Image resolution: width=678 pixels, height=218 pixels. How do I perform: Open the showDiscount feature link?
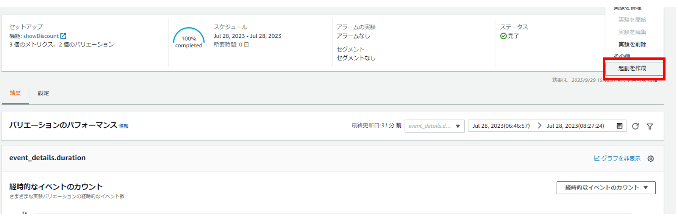coord(41,36)
